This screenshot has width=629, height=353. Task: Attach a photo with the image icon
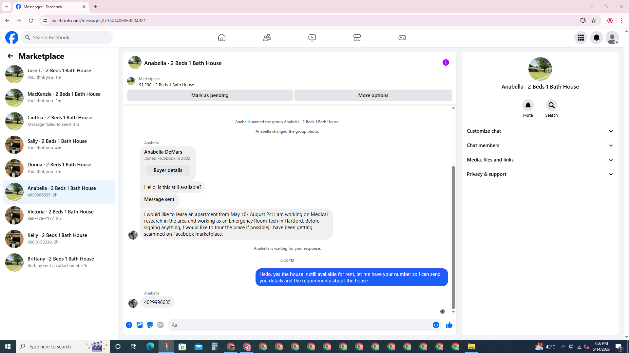click(140, 325)
